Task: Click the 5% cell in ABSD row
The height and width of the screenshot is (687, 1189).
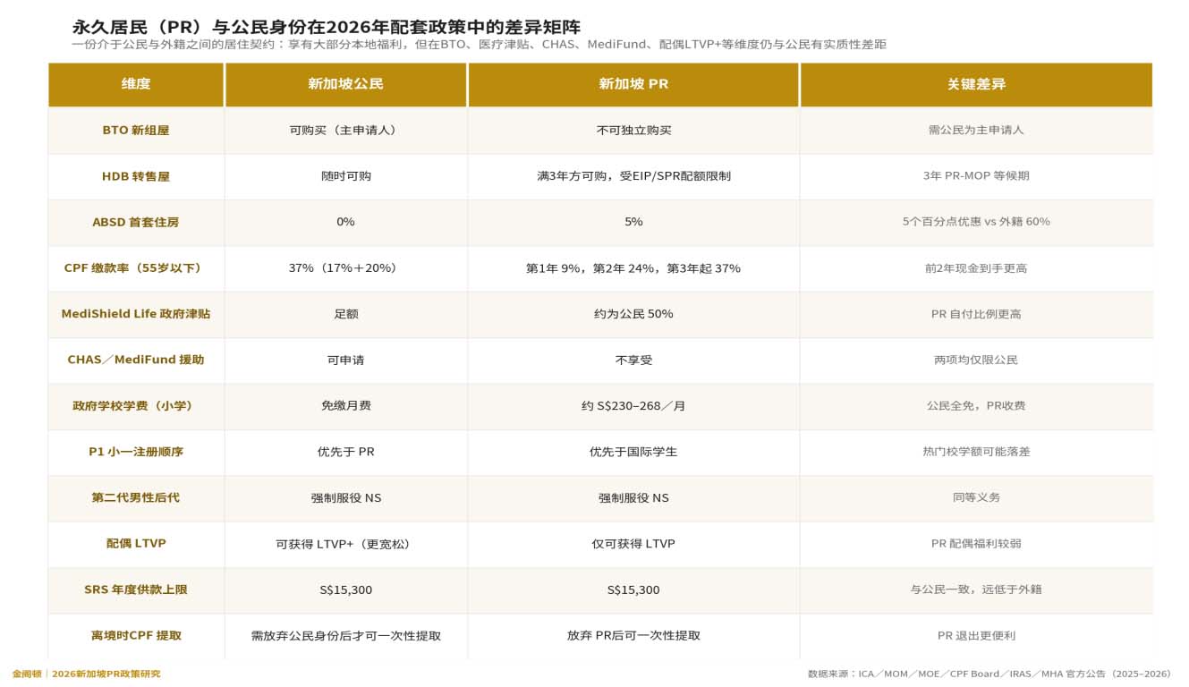Action: (x=633, y=222)
